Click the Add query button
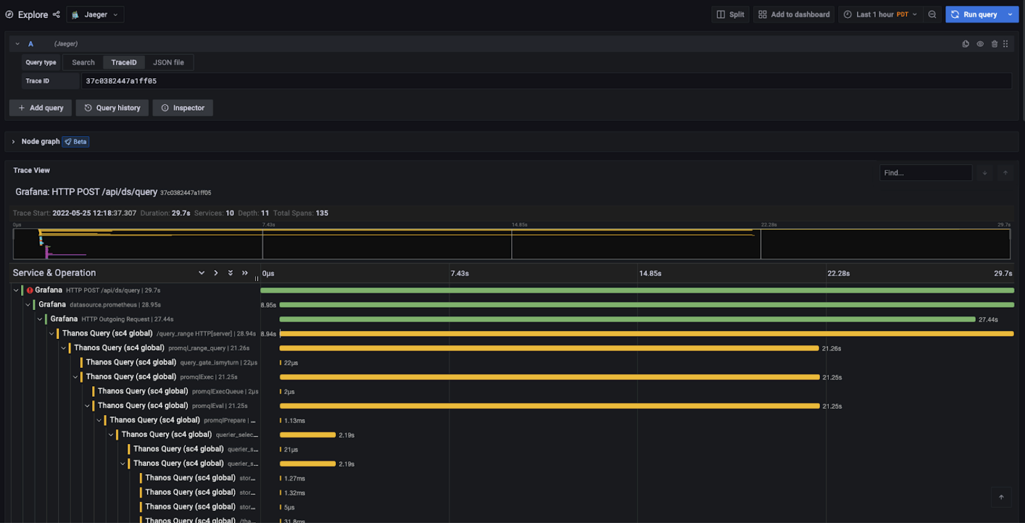 40,108
